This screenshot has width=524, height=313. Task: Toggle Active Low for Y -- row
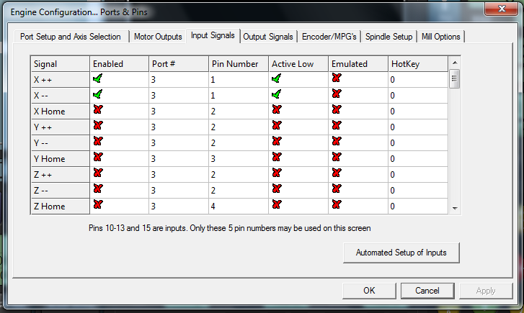[x=277, y=141]
